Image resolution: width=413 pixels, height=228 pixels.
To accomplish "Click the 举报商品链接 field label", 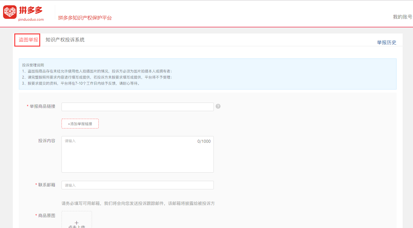I will [x=43, y=106].
